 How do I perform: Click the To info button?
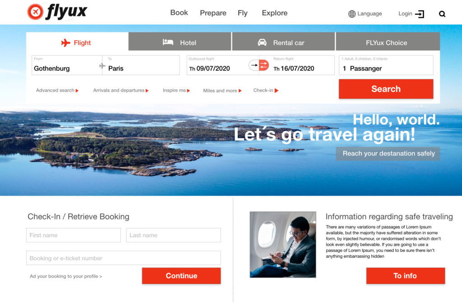click(406, 276)
